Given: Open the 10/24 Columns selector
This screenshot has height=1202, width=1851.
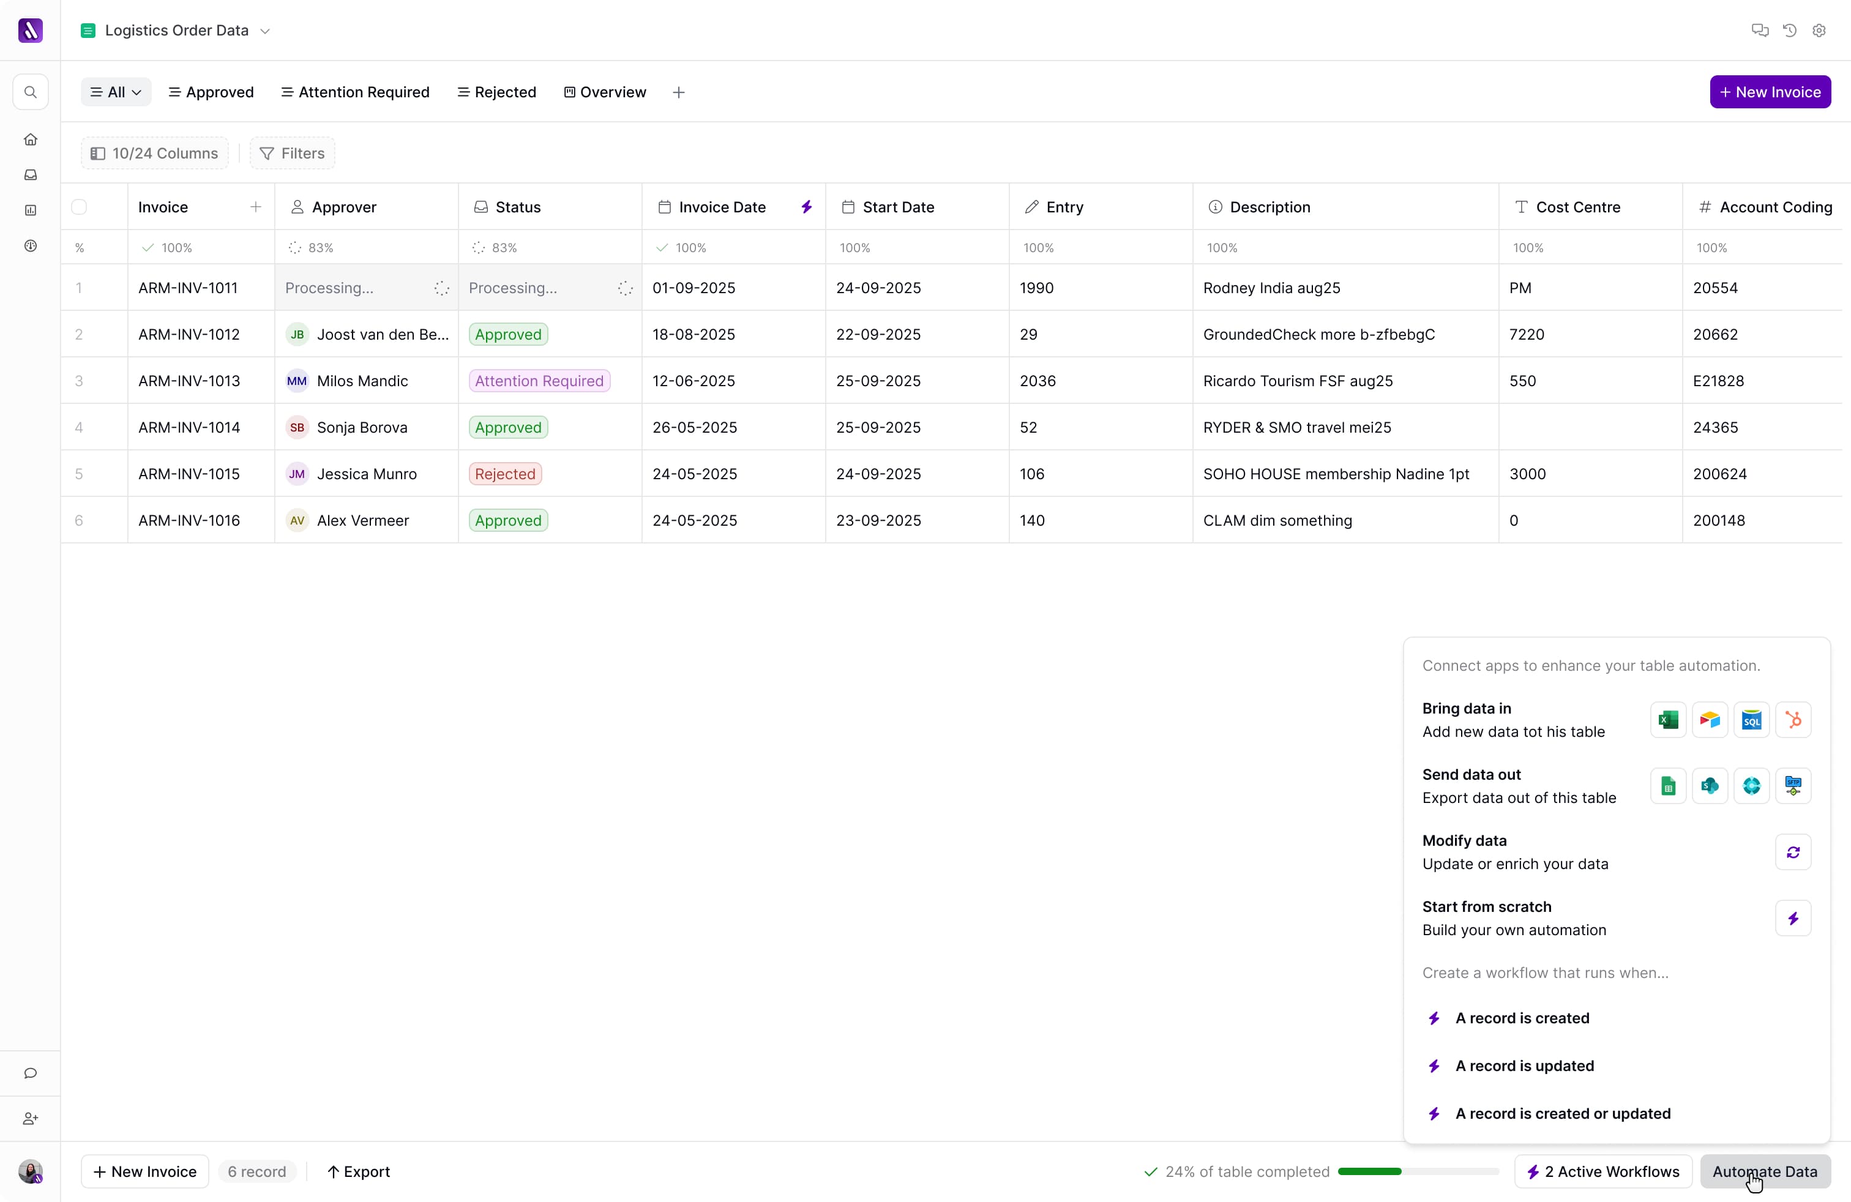Looking at the screenshot, I should click(x=155, y=153).
